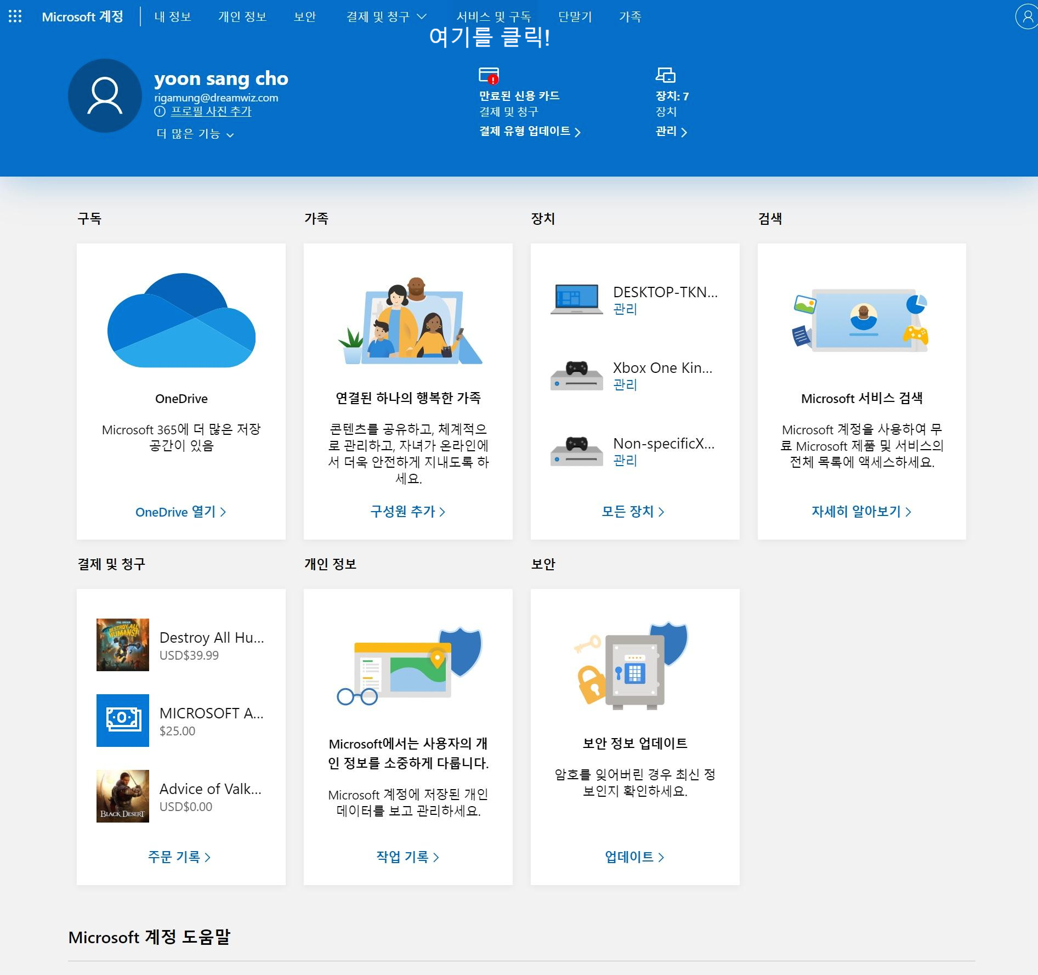Click the Destroy All Humans game thumbnail
The image size is (1038, 975).
(123, 645)
